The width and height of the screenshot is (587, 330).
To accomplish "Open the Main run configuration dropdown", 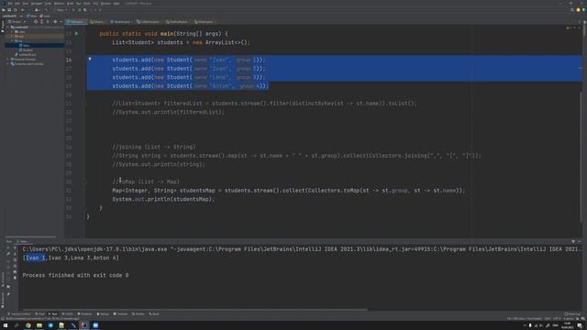I will [x=61, y=10].
